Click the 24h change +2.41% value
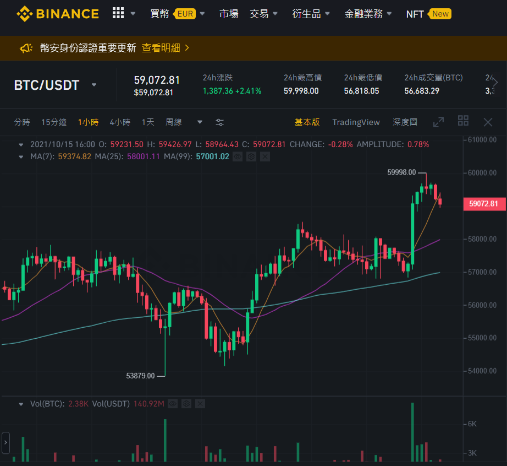The image size is (507, 466). 249,91
